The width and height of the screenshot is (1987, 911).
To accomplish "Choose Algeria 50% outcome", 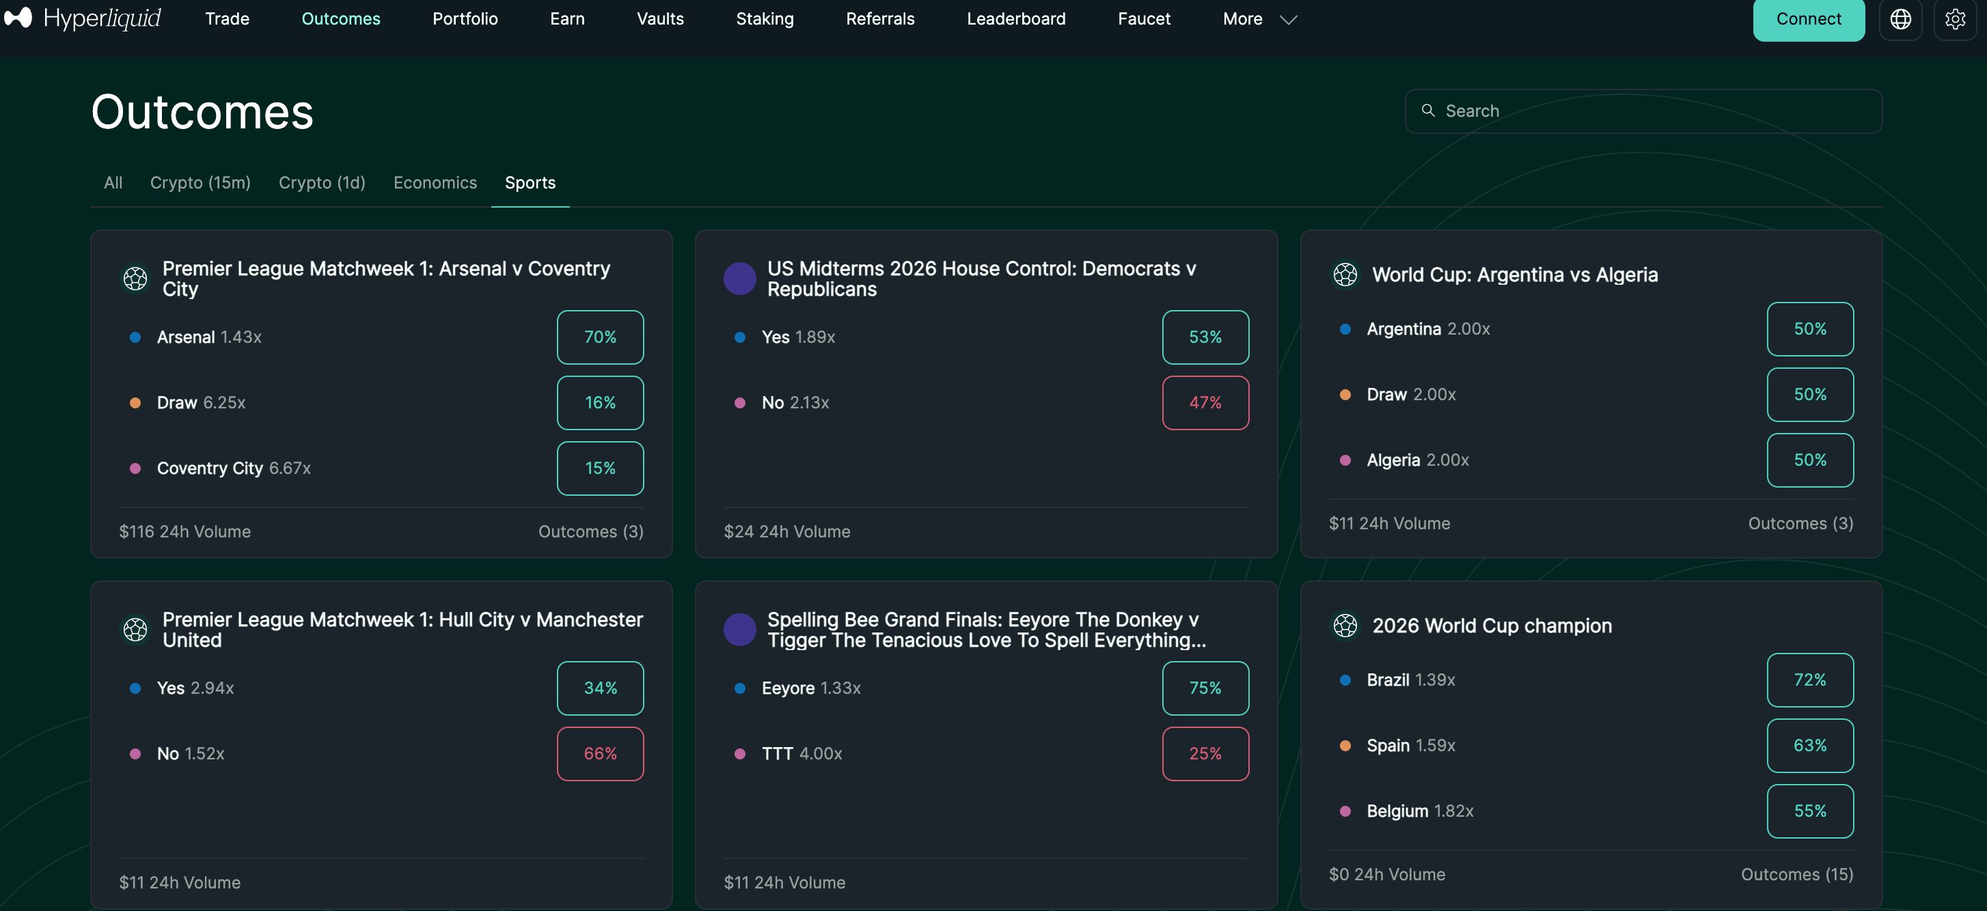I will 1809,460.
